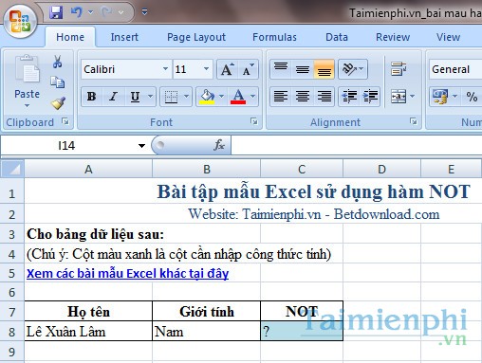The width and height of the screenshot is (482, 363).
Task: Activate the Format Painter brush
Action: coord(58,103)
